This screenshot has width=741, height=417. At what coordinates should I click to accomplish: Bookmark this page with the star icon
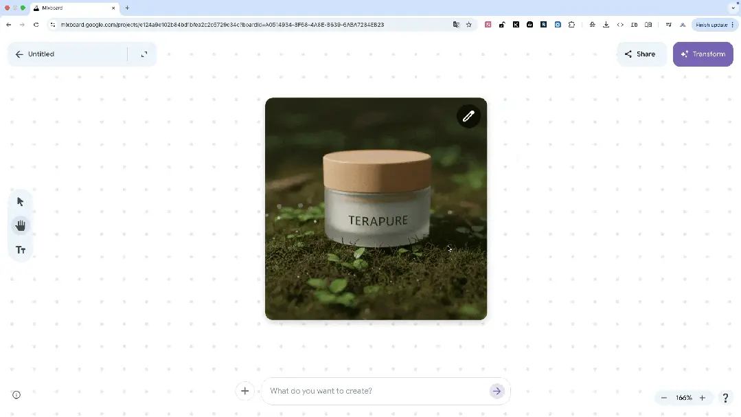469,25
